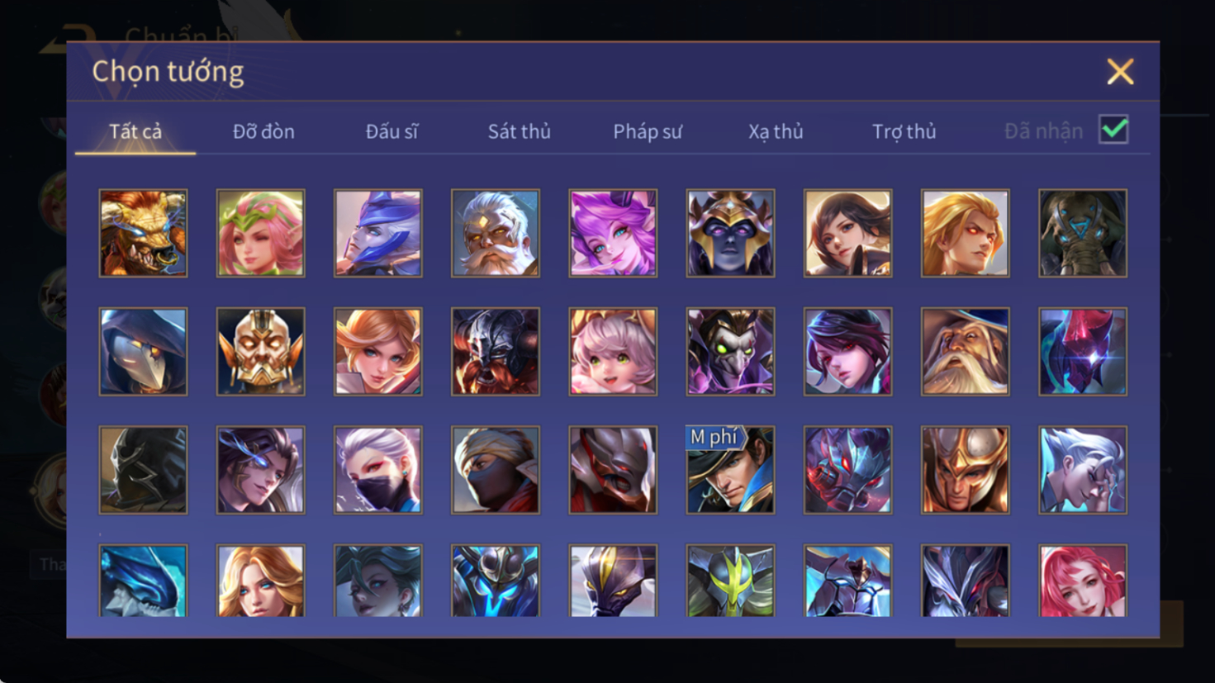Select the orange lion beast hero portrait
The width and height of the screenshot is (1215, 683).
click(x=143, y=233)
